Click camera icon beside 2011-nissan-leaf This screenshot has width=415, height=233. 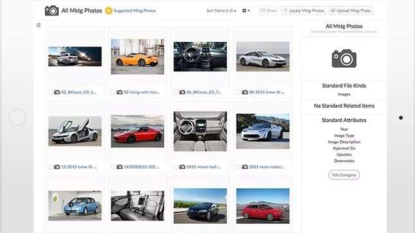pyautogui.click(x=182, y=167)
